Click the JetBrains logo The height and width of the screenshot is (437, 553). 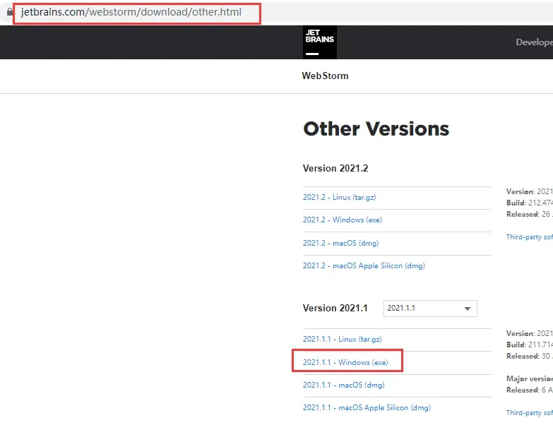point(319,42)
